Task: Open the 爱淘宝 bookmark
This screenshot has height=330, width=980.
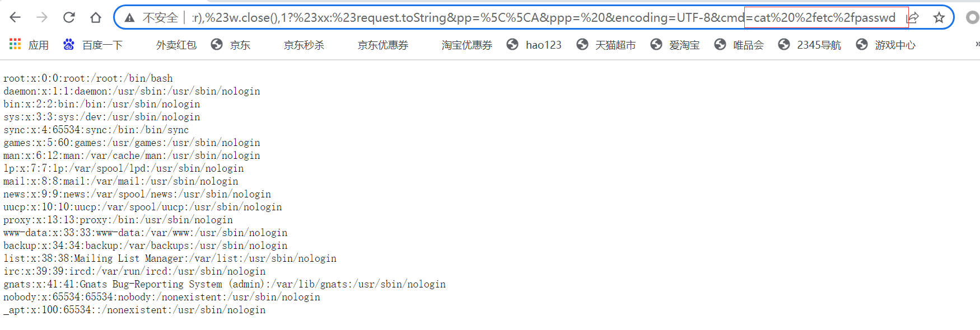Action: pyautogui.click(x=675, y=45)
